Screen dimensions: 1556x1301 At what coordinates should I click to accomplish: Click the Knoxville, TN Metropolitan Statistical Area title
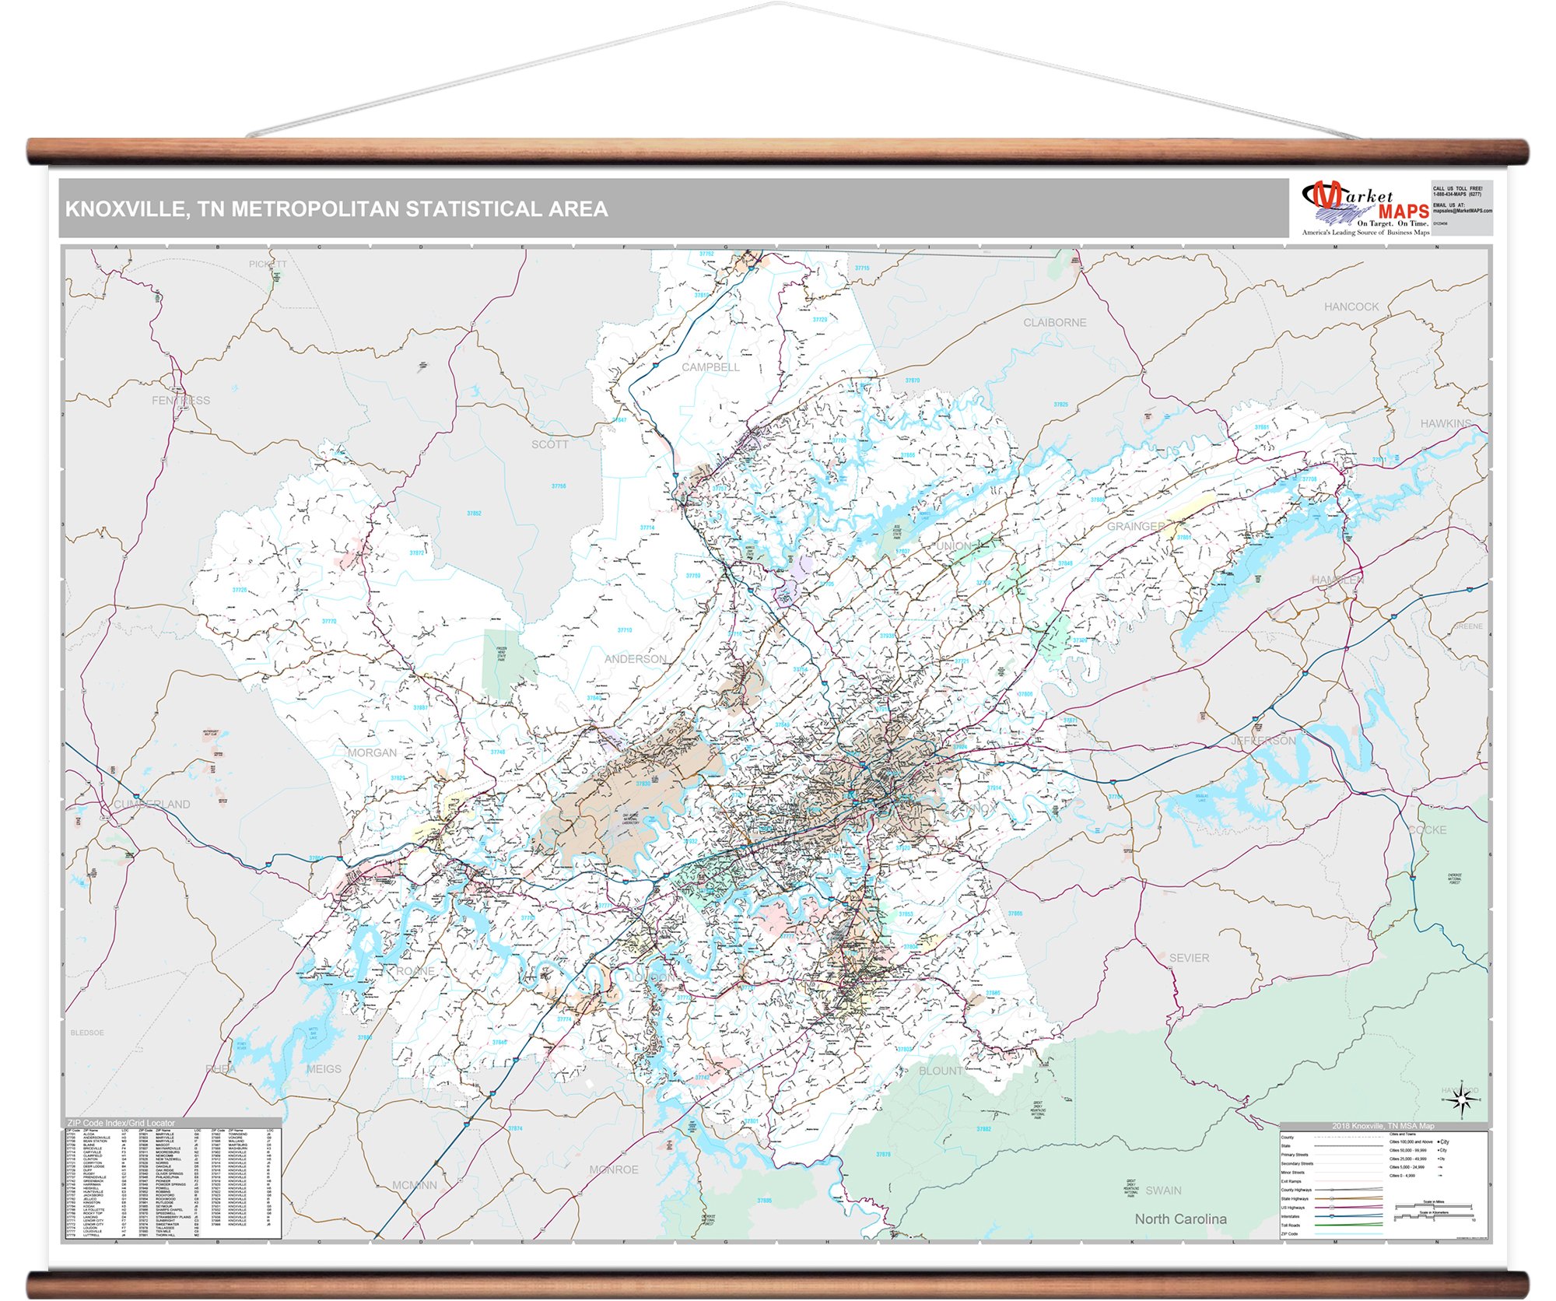coord(336,209)
